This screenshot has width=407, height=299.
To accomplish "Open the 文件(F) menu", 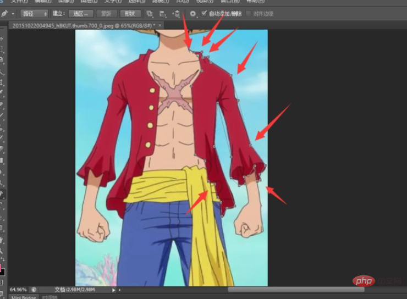I will pyautogui.click(x=19, y=1).
